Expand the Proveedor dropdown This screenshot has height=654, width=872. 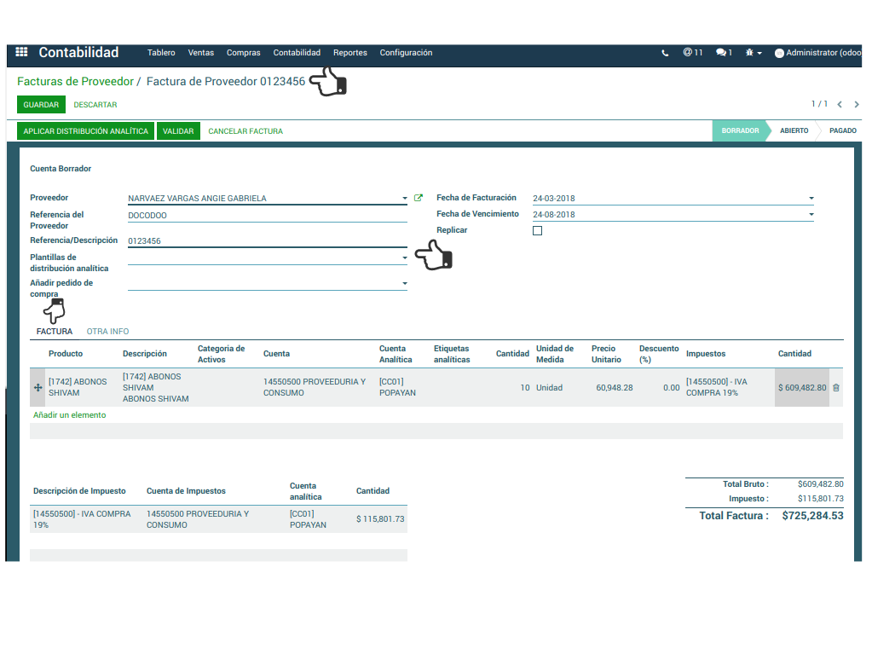pos(405,199)
